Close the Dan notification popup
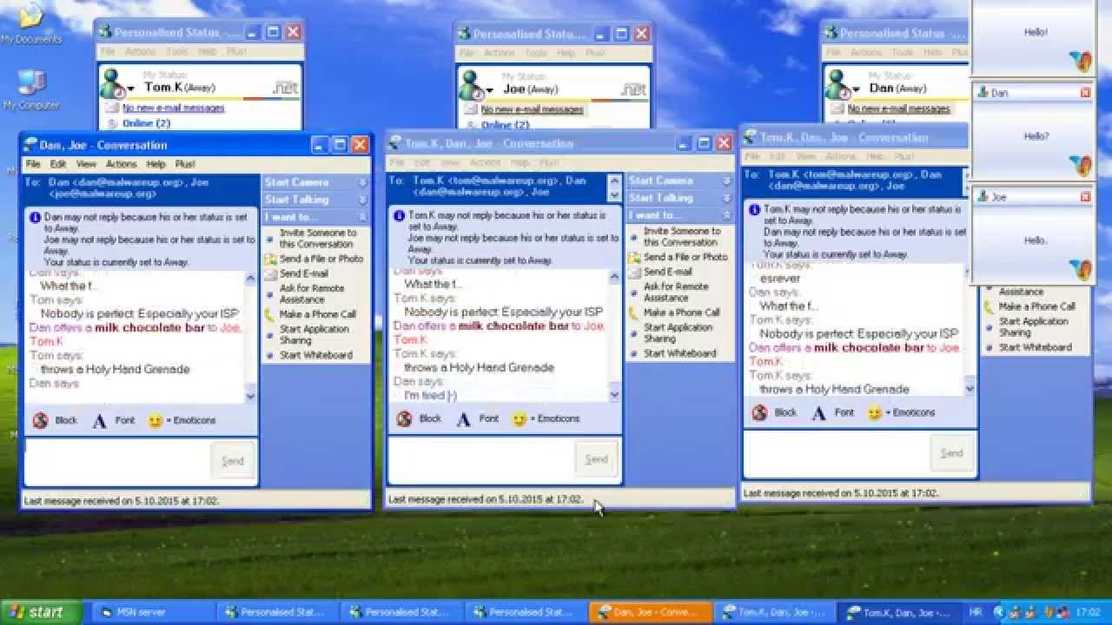Viewport: 1112px width, 625px height. (x=1085, y=93)
